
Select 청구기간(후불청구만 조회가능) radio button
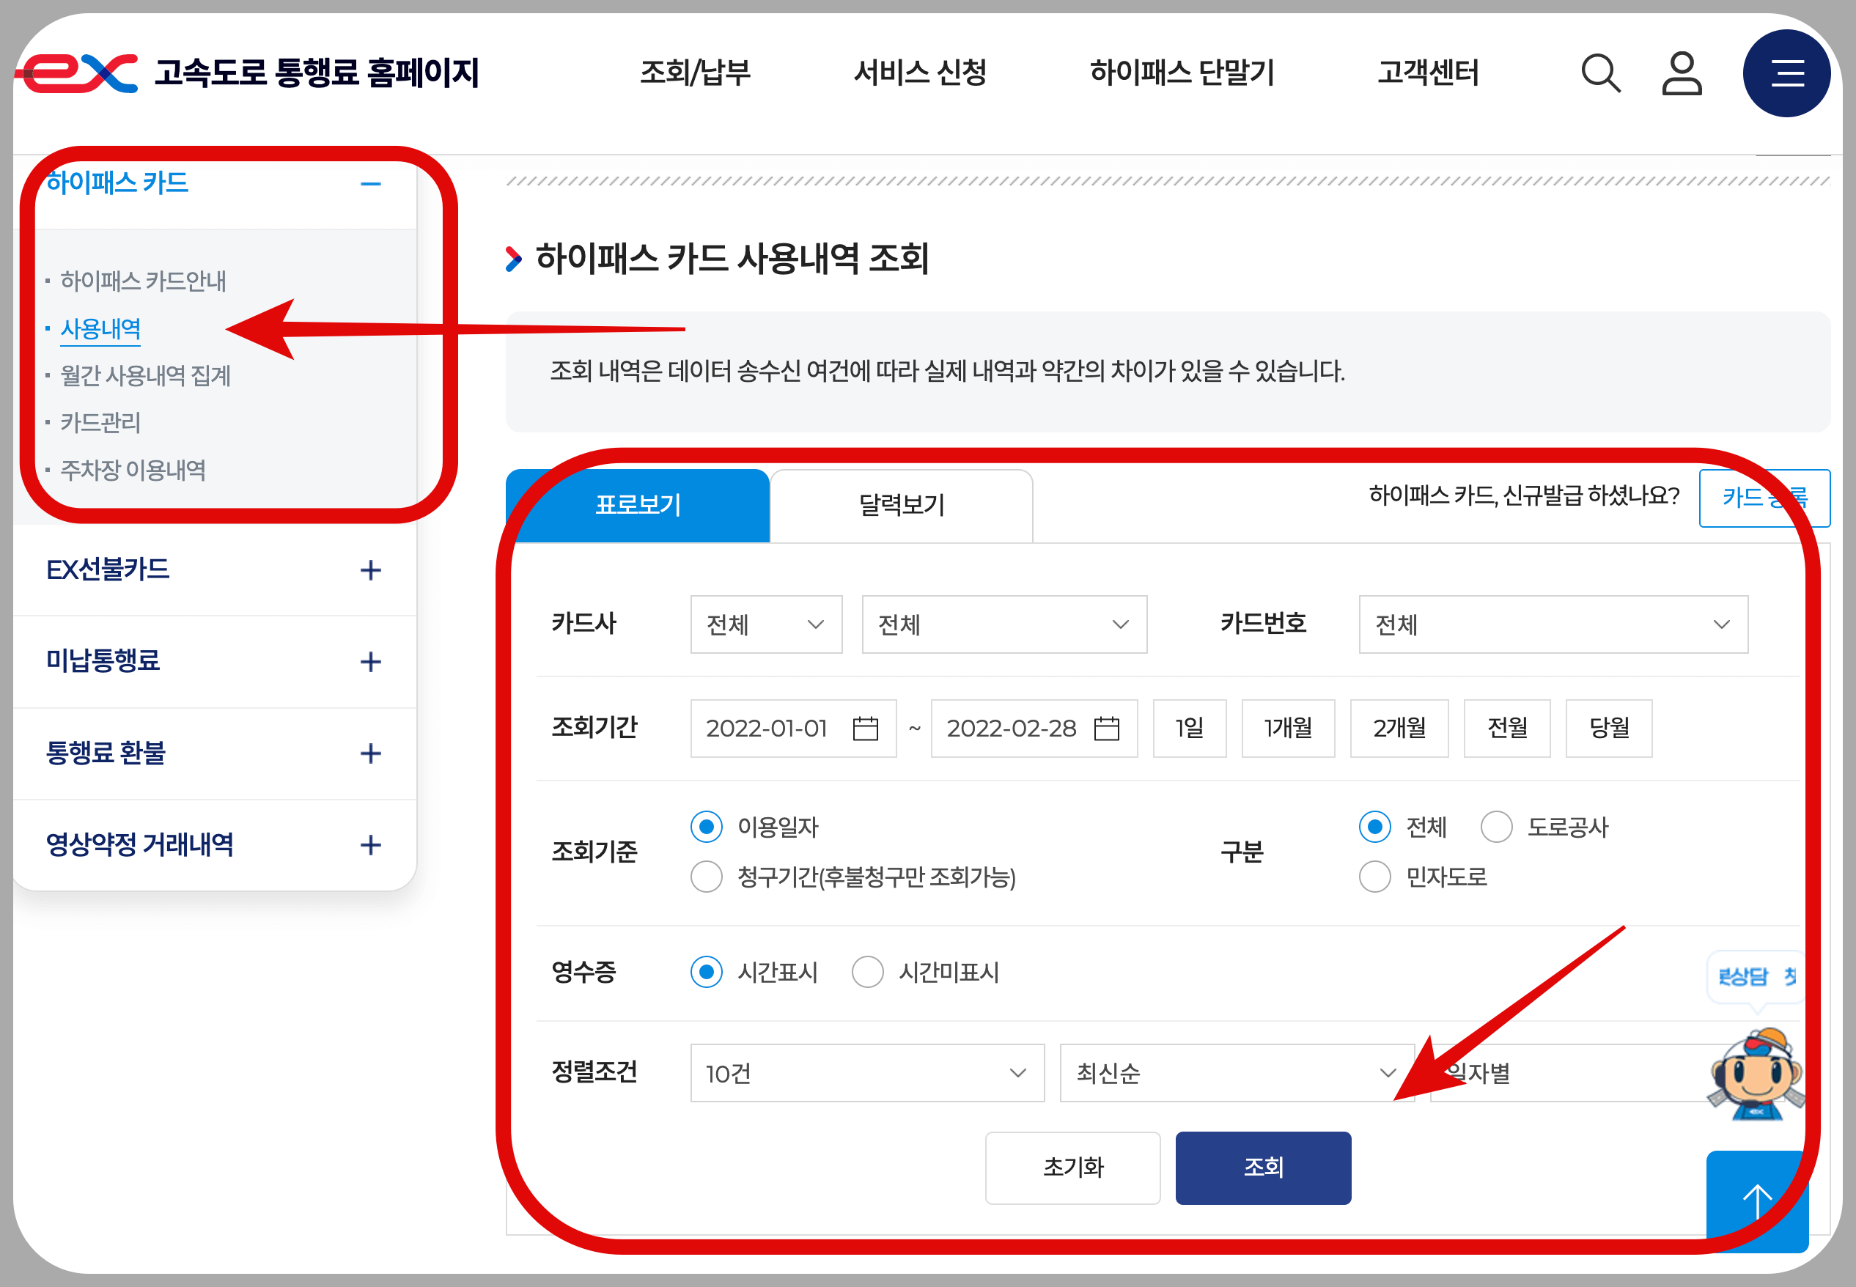[707, 877]
